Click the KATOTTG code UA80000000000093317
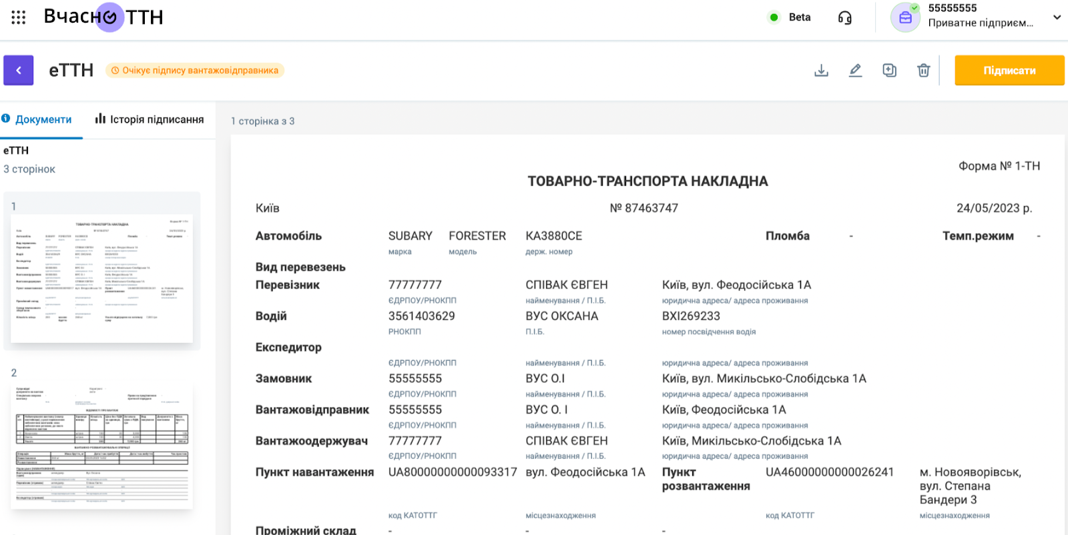The width and height of the screenshot is (1068, 535). [x=453, y=472]
